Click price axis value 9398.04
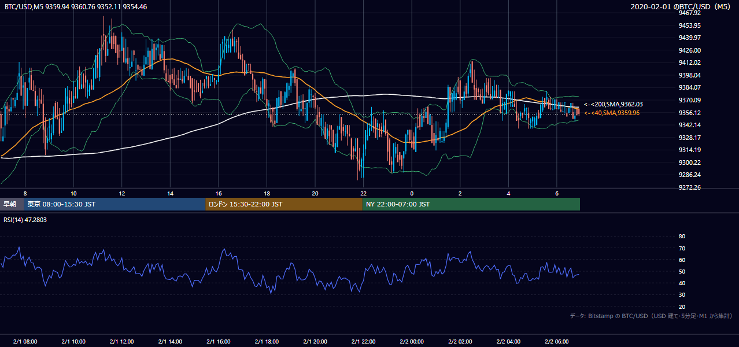 (x=690, y=75)
